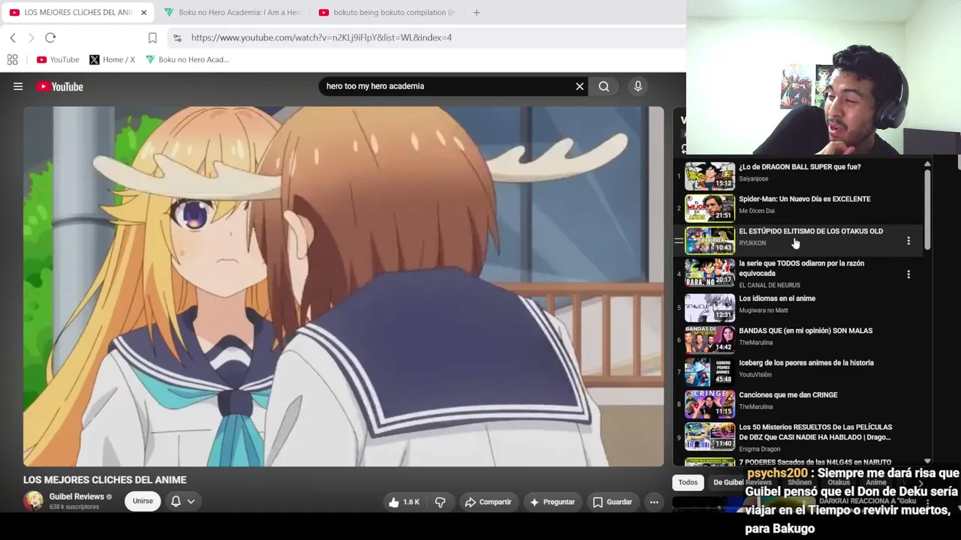Open notification bell options dropdown
This screenshot has width=961, height=540.
(x=183, y=501)
